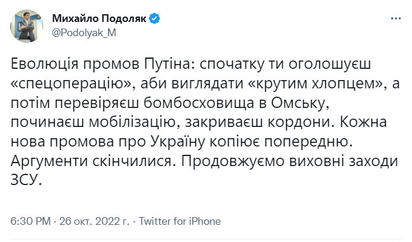The height and width of the screenshot is (242, 412).
Task: Open the Михайло Подоляк display name
Action: 99,18
